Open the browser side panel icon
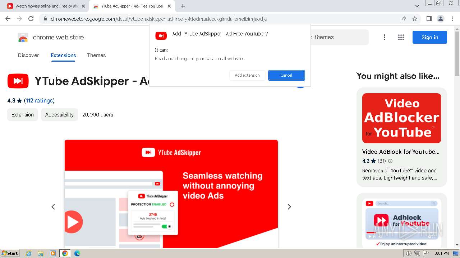The image size is (460, 258). [429, 19]
